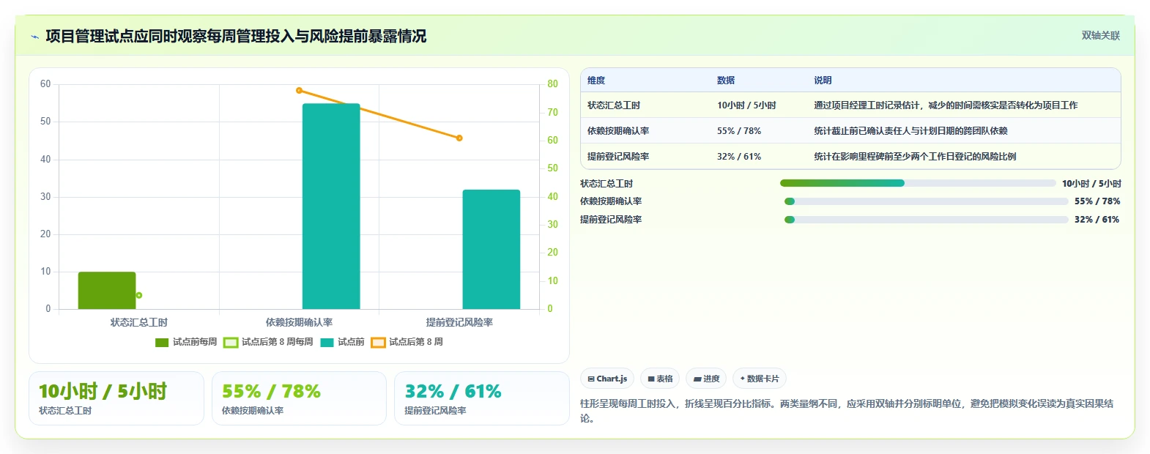This screenshot has height=454, width=1150.
Task: Click the lightning icon beside the panel title
Action: [34, 37]
